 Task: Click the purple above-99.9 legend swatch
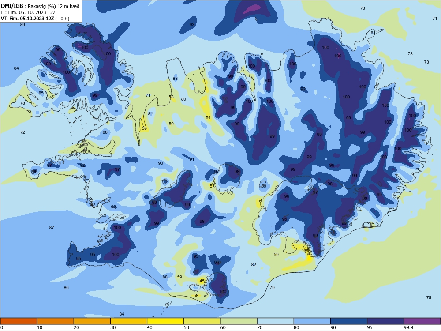coord(422,321)
